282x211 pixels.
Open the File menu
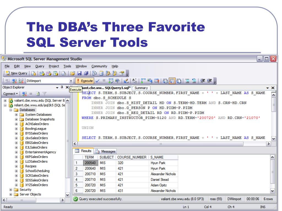click(7, 66)
